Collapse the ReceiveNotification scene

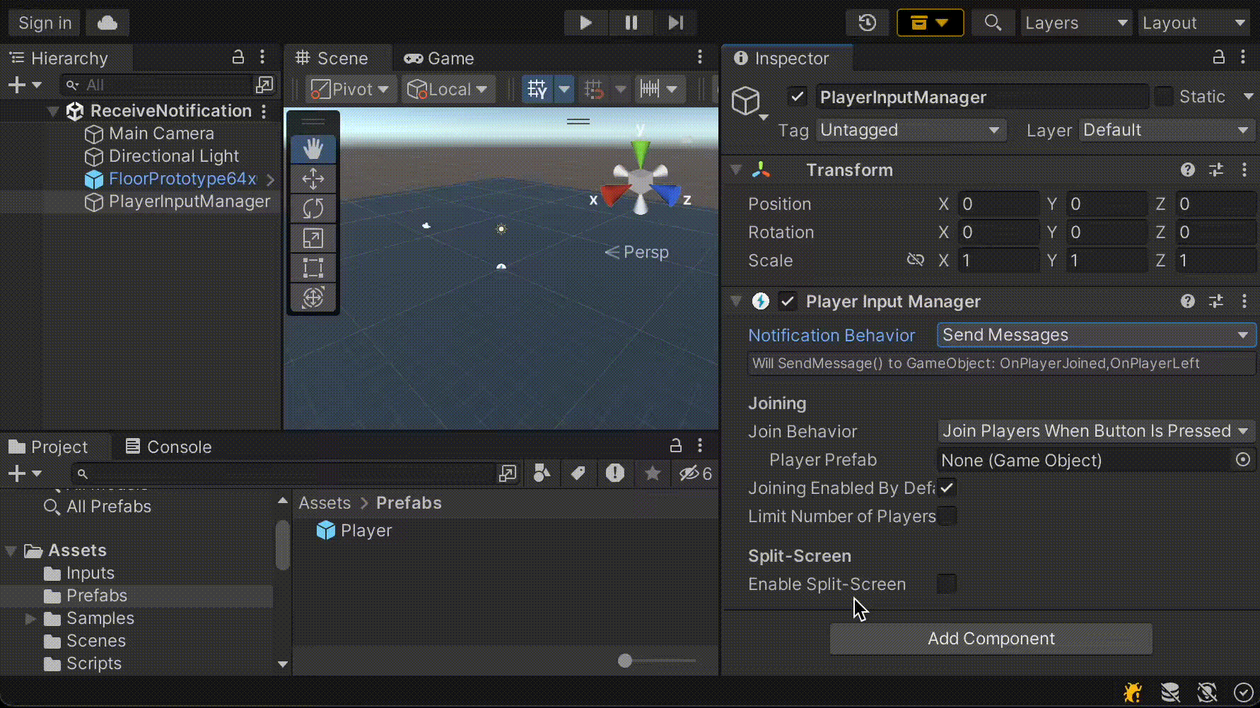click(x=53, y=111)
